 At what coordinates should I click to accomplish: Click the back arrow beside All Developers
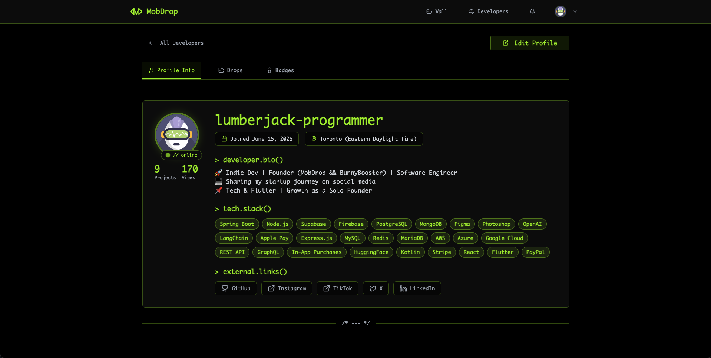(x=151, y=43)
